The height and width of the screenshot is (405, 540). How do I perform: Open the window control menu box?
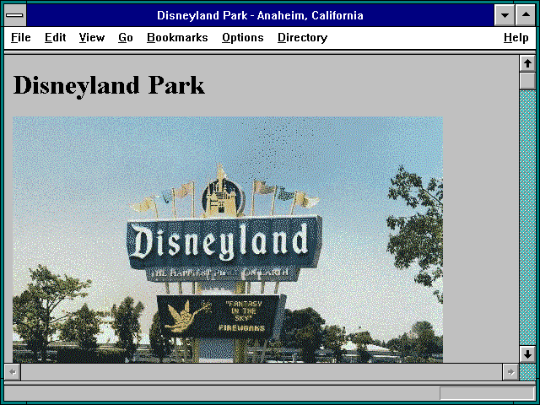(x=15, y=15)
